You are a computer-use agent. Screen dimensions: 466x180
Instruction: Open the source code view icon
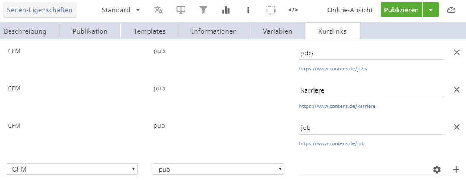293,10
